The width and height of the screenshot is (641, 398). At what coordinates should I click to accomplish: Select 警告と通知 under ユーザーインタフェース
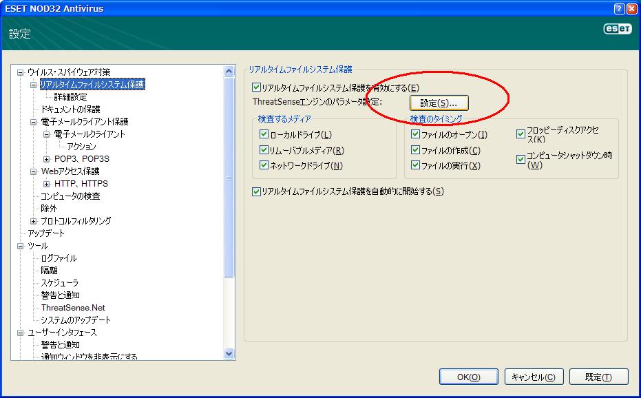60,345
